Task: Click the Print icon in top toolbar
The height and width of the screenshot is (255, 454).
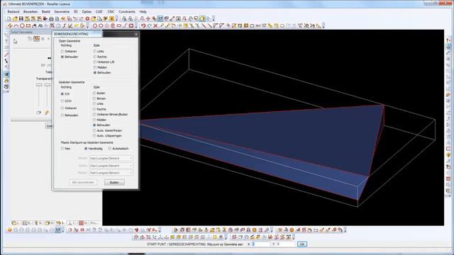Action: click(51, 19)
